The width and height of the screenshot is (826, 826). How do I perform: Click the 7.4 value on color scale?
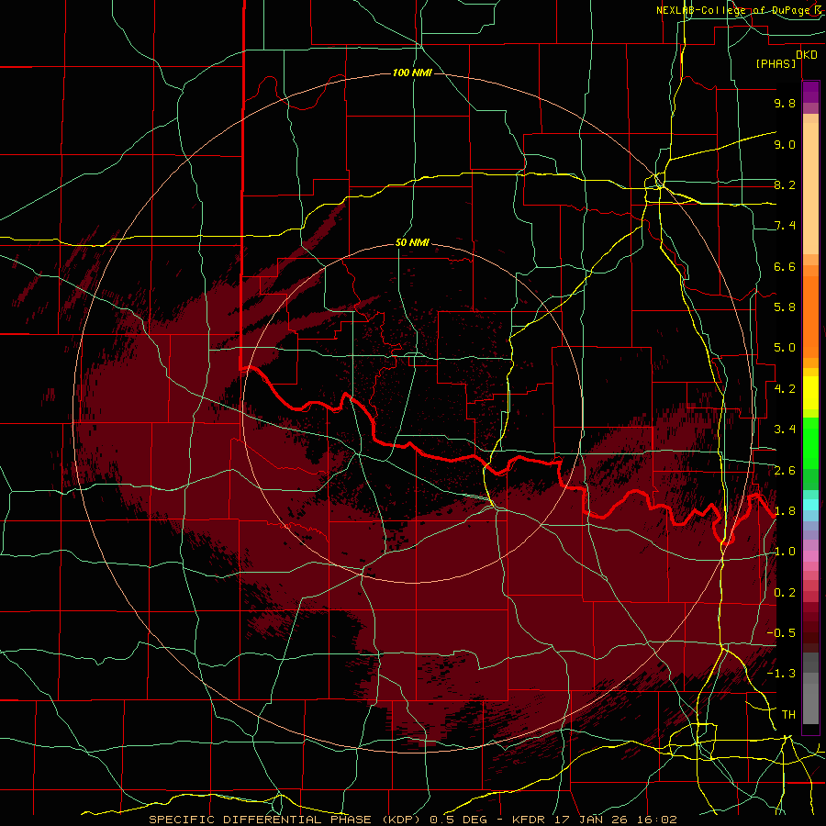click(785, 226)
